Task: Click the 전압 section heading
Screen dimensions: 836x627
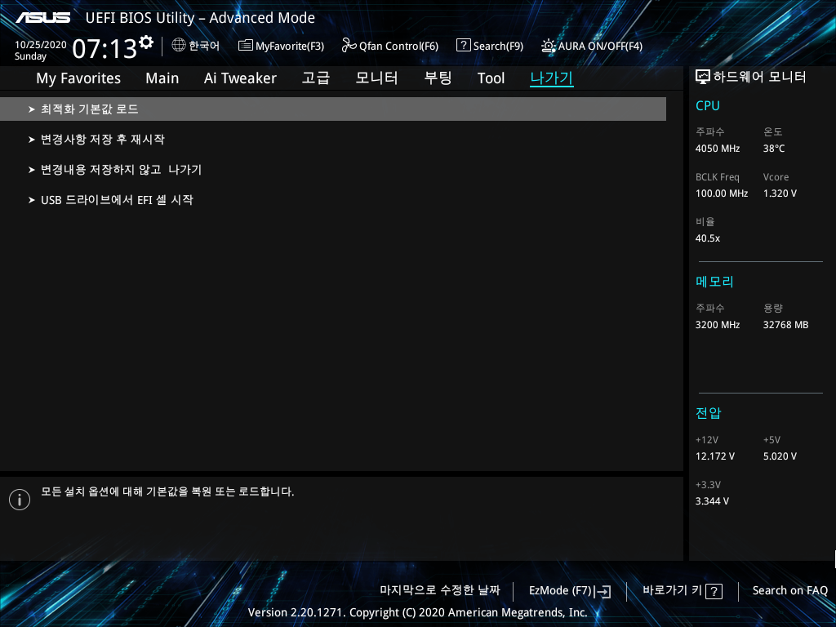Action: coord(708,413)
